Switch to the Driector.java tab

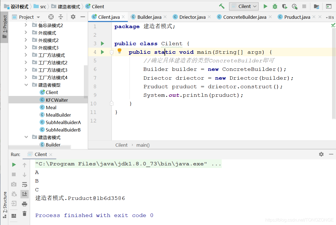point(192,17)
